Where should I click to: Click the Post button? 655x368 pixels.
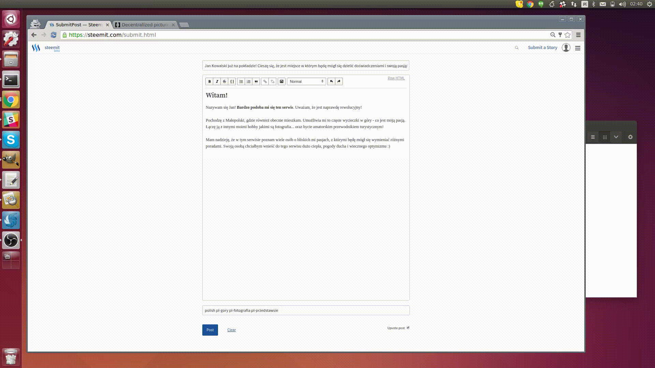[x=210, y=330]
